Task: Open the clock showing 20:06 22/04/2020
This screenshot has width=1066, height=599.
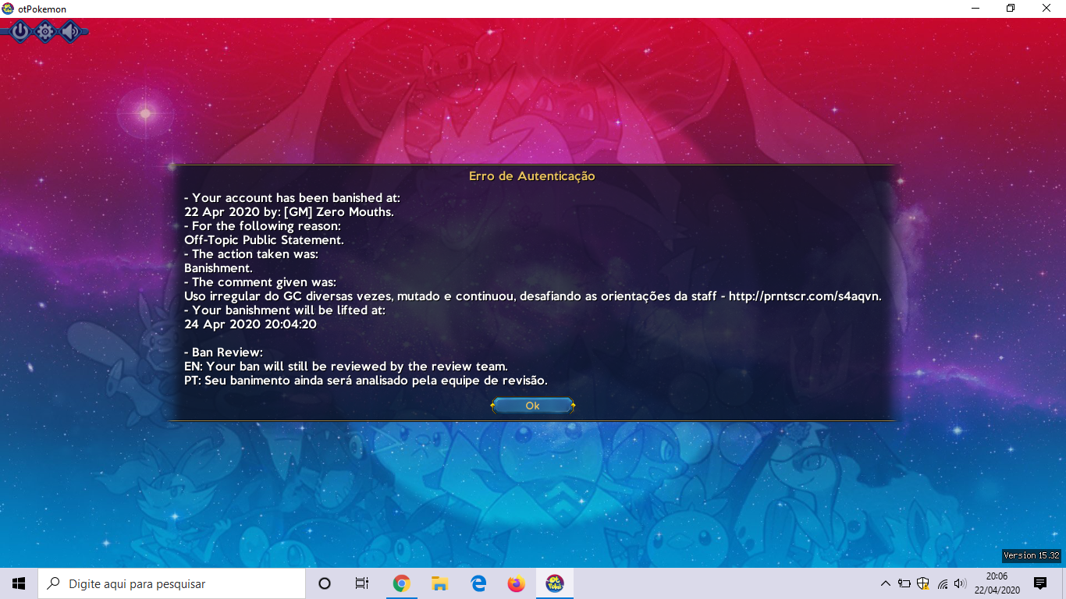Action: point(997,583)
